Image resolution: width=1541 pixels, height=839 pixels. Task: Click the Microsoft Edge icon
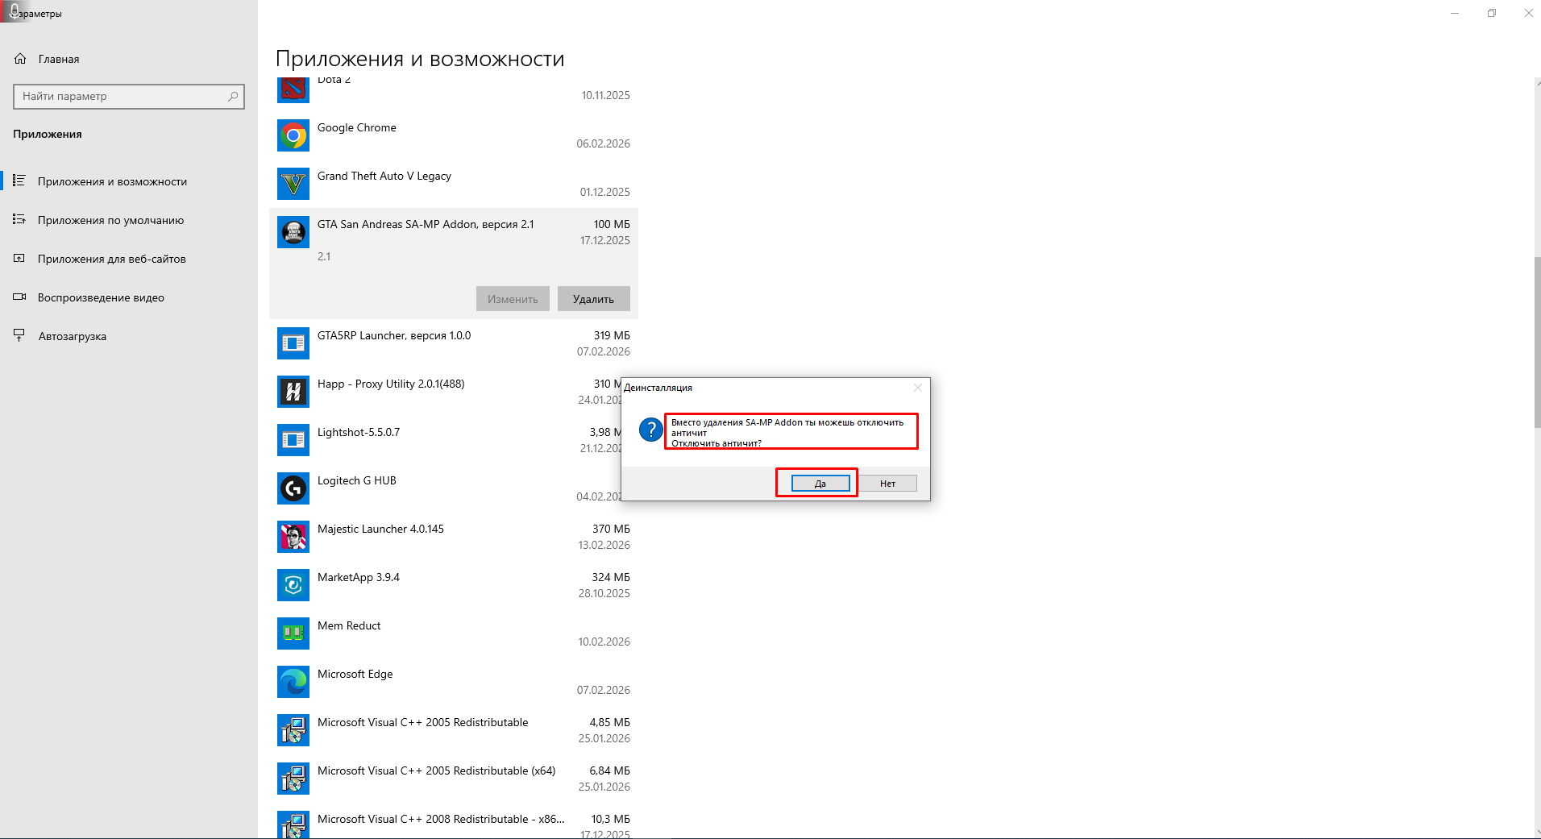click(x=293, y=682)
